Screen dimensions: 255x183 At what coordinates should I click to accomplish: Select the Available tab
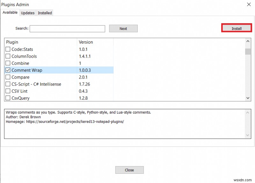click(x=10, y=12)
